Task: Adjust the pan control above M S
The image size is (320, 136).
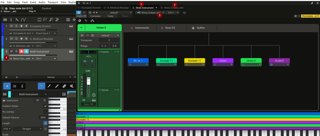Action: tap(88, 52)
